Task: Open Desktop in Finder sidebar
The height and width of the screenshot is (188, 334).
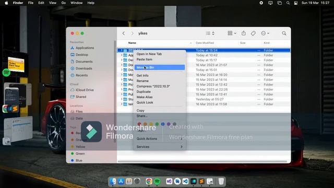Action: (79, 55)
